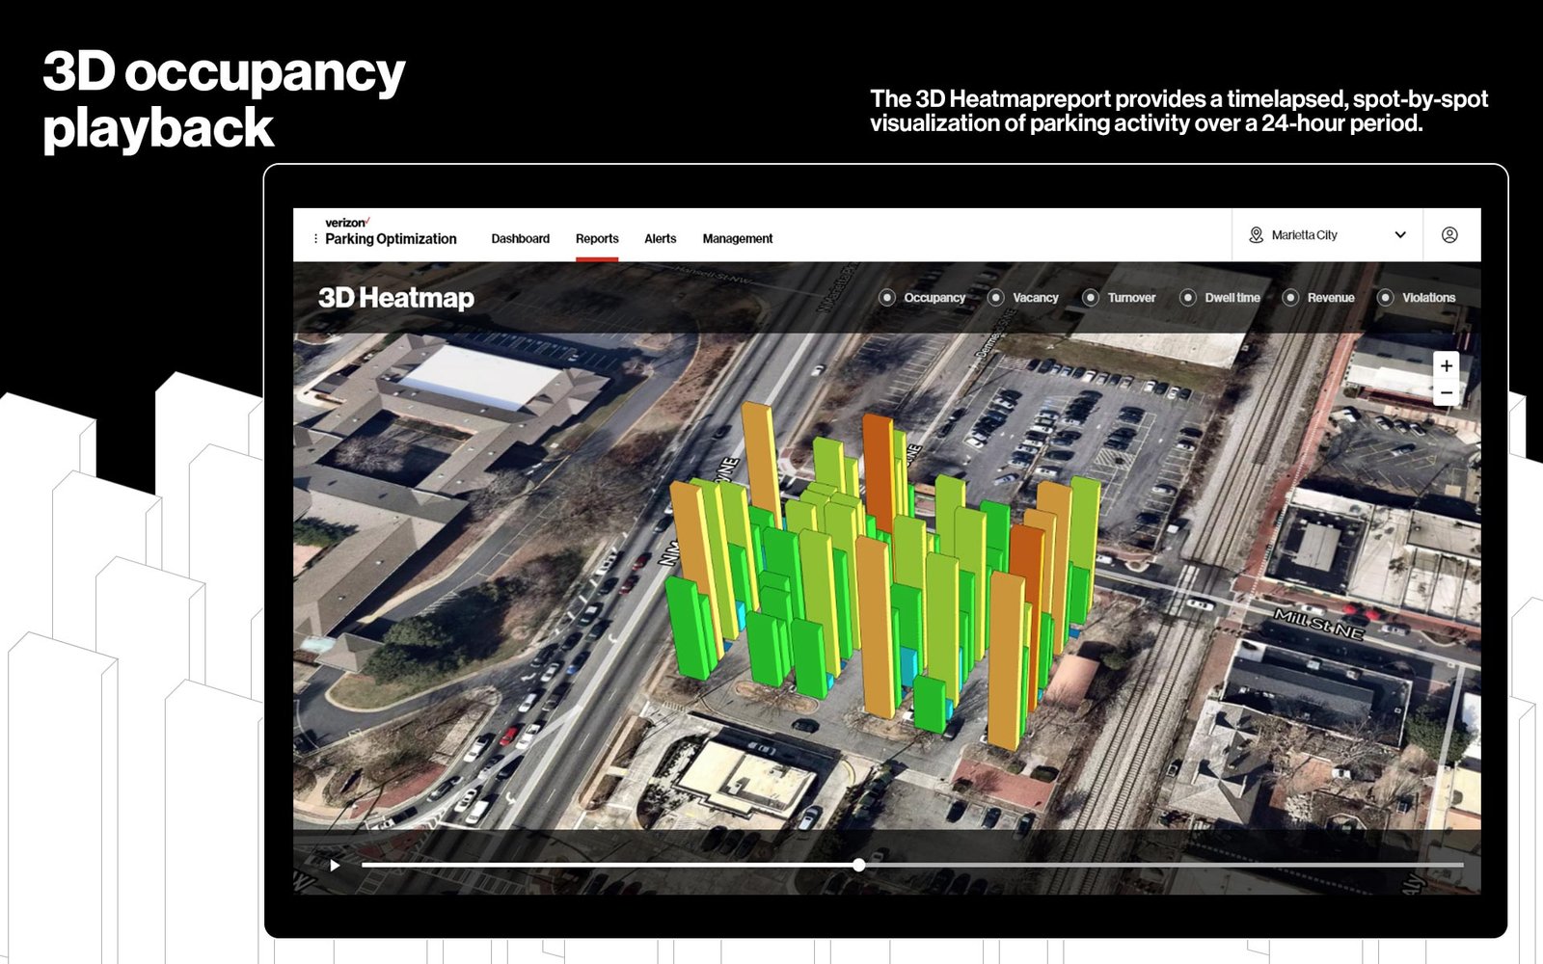
Task: Click the Marietta City label text
Action: click(1304, 235)
